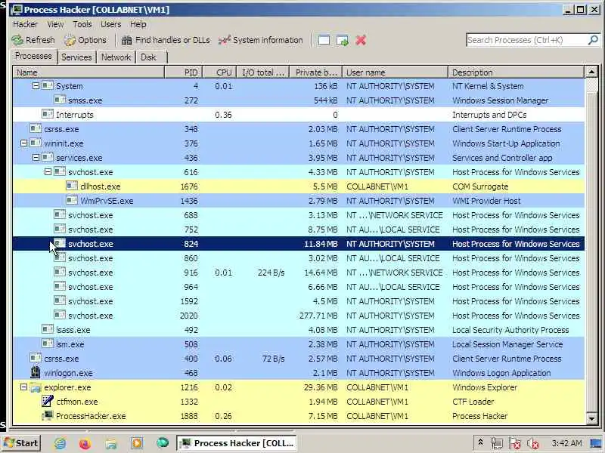Viewport: 605px width, 453px height.
Task: Sort by the Description column header
Action: coord(517,72)
